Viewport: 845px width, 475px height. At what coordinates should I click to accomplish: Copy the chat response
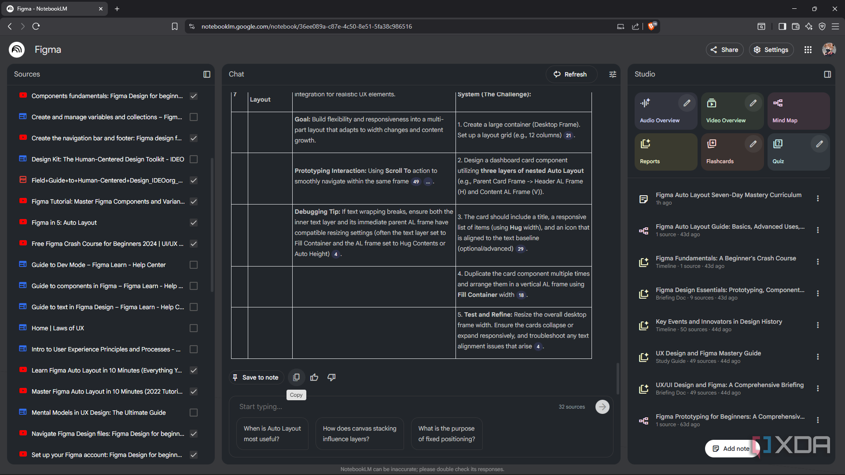click(296, 377)
